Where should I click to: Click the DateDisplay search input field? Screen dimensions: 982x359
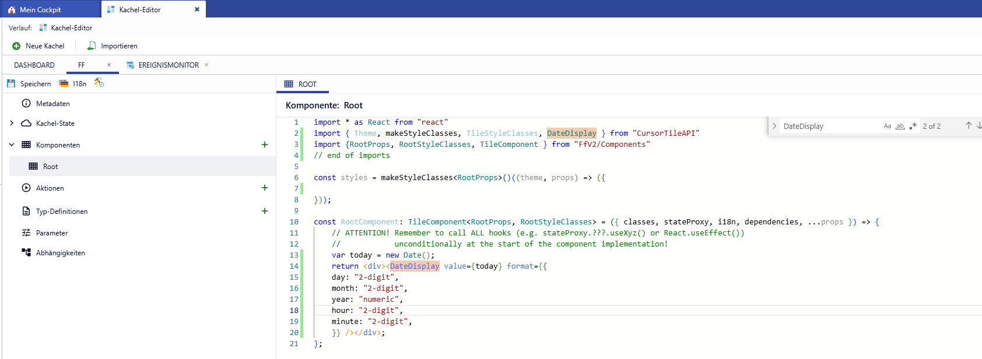[x=828, y=126]
